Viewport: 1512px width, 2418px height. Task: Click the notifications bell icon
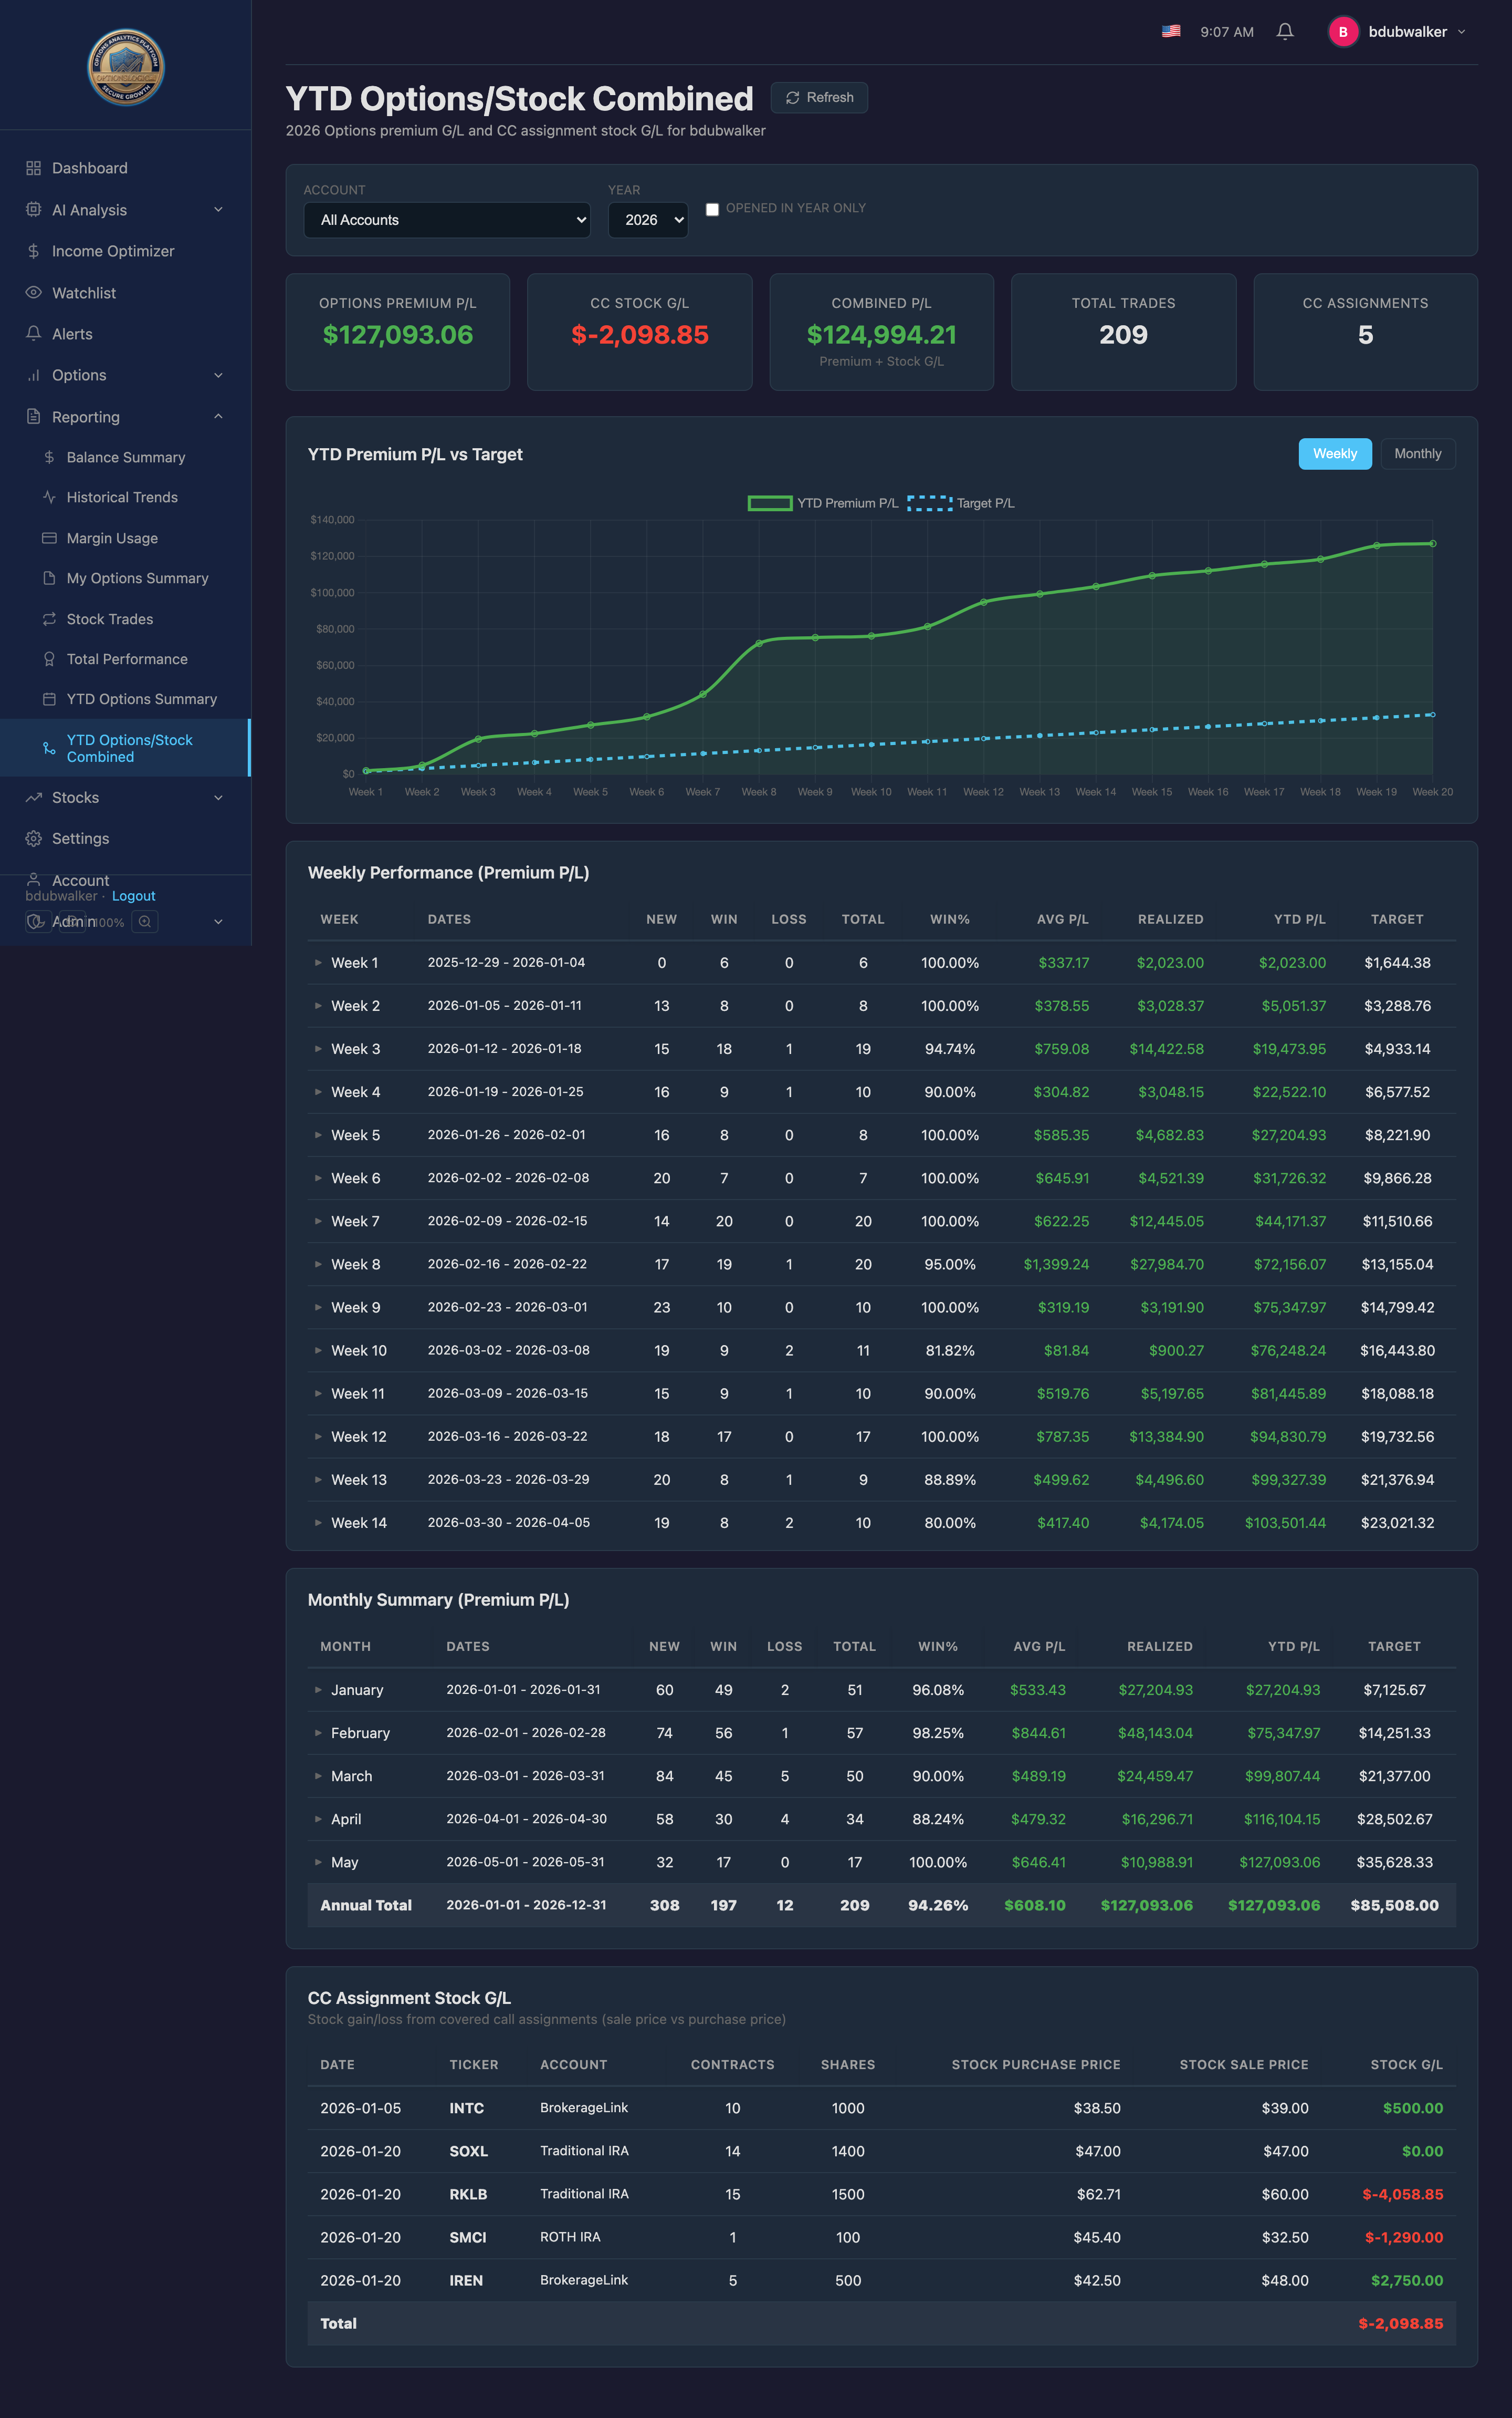point(1285,32)
